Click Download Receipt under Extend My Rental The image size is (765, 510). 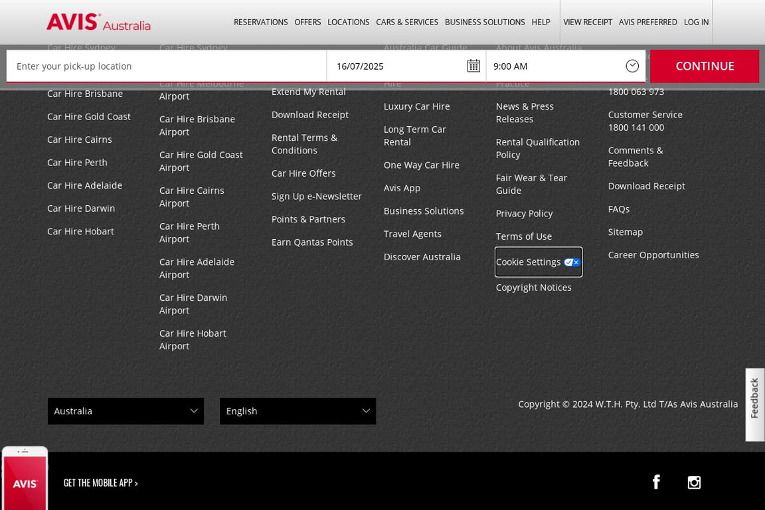pyautogui.click(x=310, y=115)
